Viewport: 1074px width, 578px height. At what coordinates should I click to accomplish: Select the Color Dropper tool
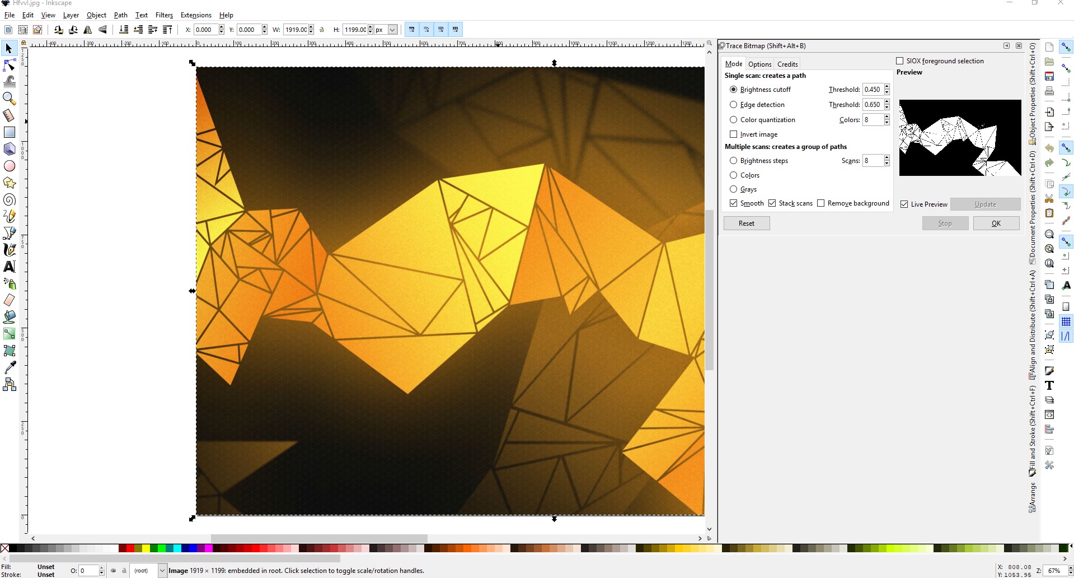pos(9,367)
